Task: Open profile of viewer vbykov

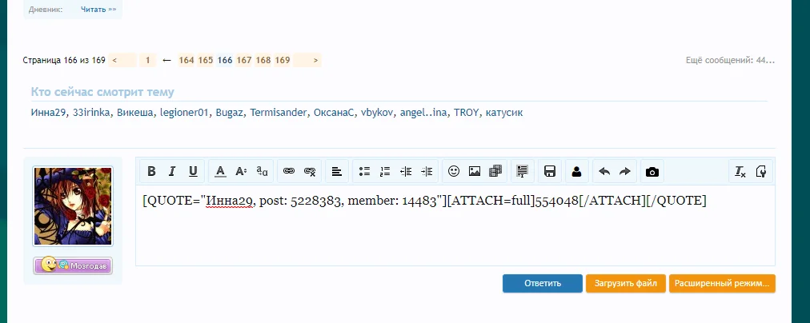Action: pos(377,113)
